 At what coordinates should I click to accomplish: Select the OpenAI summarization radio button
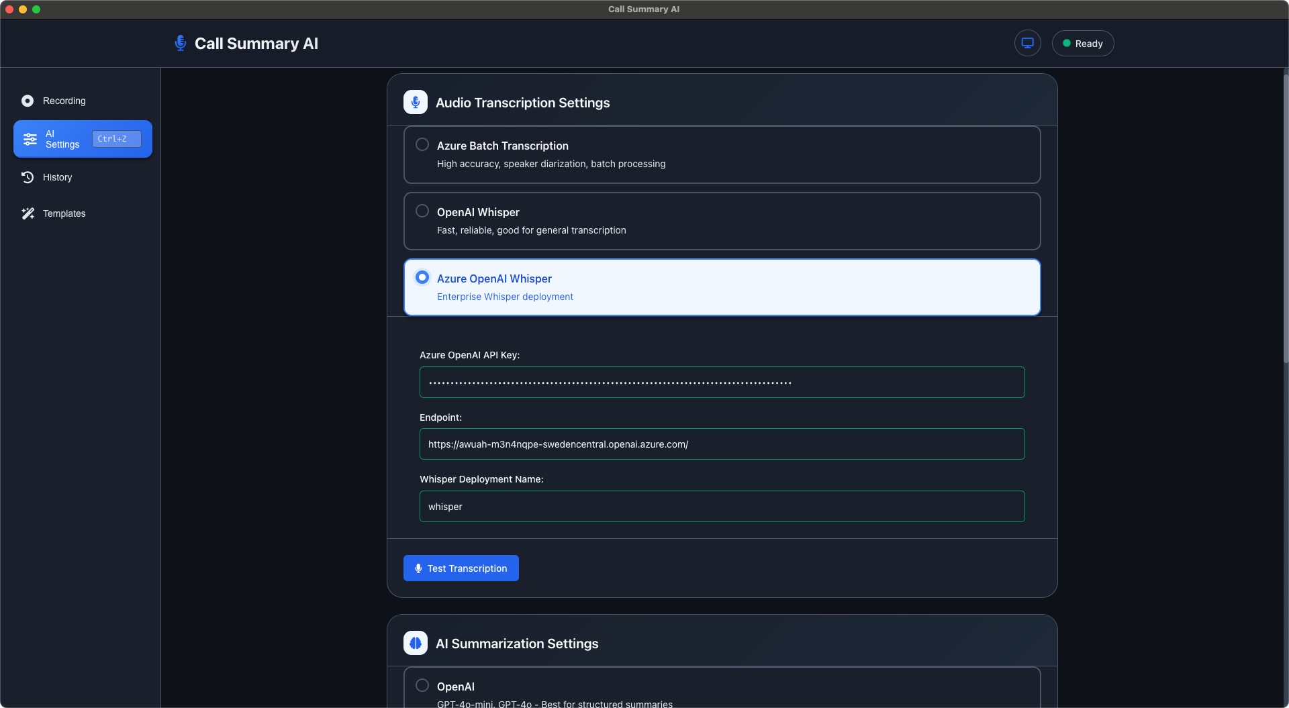(422, 685)
